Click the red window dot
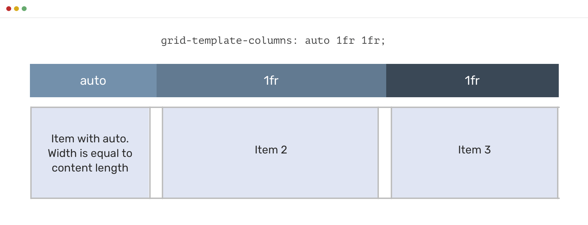Screen dimensions: 588x225 9,9
